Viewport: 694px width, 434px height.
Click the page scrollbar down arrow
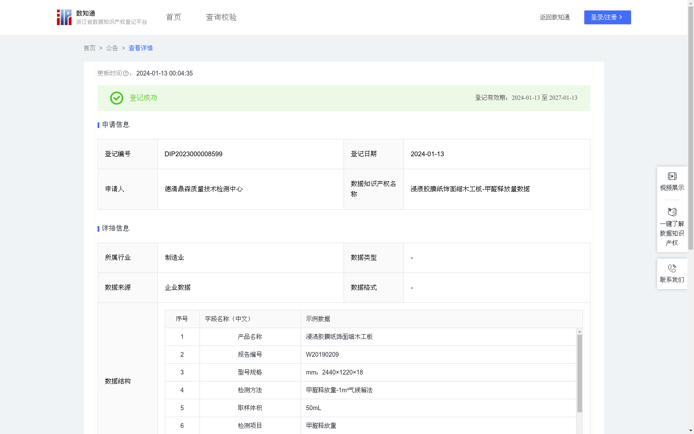[691, 431]
